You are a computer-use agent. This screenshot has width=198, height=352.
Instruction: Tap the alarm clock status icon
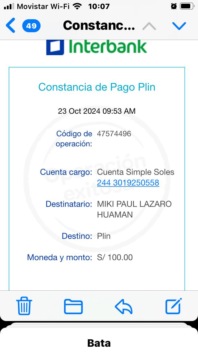pyautogui.click(x=174, y=6)
